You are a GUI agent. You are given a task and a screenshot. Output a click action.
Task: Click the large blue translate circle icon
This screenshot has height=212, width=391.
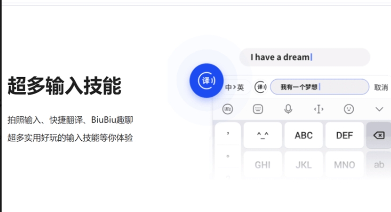[206, 81]
